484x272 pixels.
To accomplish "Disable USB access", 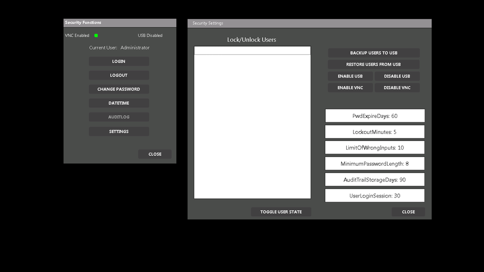I will pos(397,76).
